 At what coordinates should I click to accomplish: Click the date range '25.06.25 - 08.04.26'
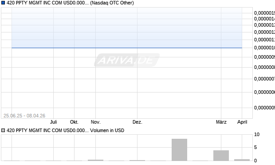pyautogui.click(x=24, y=116)
